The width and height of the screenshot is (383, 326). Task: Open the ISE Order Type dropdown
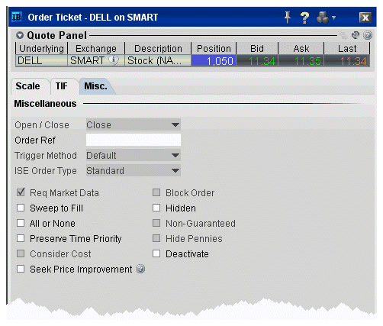click(x=134, y=170)
